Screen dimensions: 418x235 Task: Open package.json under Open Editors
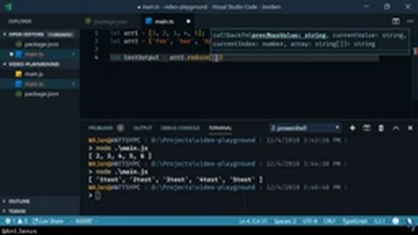click(42, 44)
